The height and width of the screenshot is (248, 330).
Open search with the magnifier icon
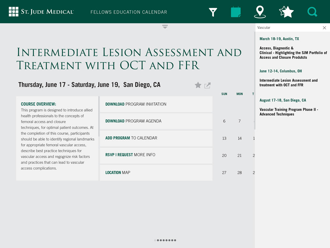[312, 12]
